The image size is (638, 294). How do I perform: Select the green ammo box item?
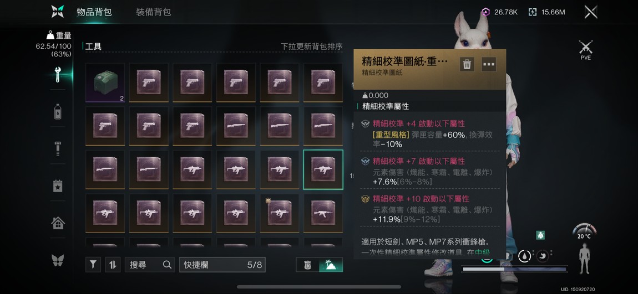click(x=105, y=82)
